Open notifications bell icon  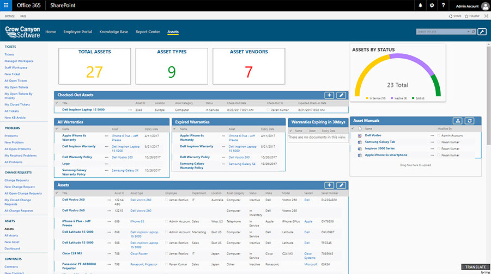point(420,5)
